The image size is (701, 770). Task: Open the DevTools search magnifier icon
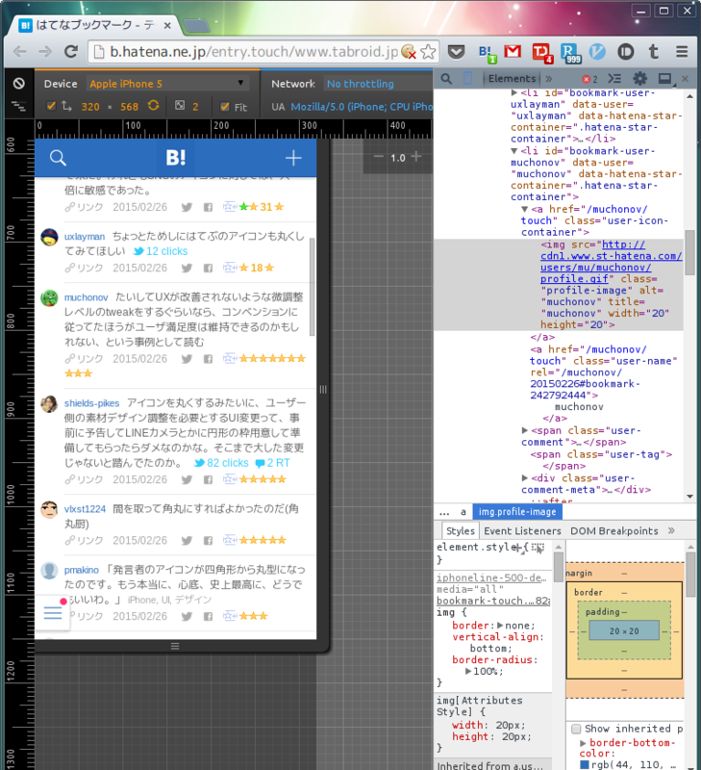[x=446, y=79]
